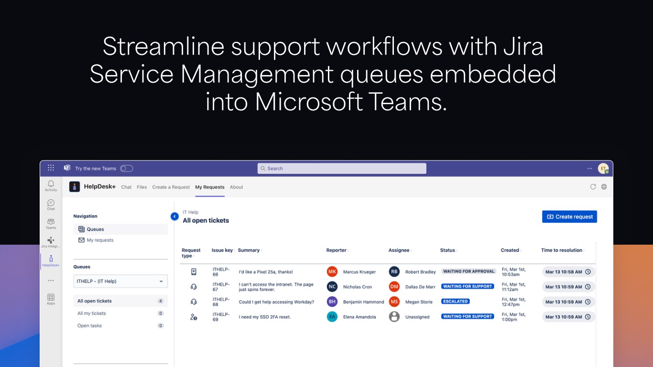Open the ET profile avatar
Image resolution: width=653 pixels, height=367 pixels.
603,168
